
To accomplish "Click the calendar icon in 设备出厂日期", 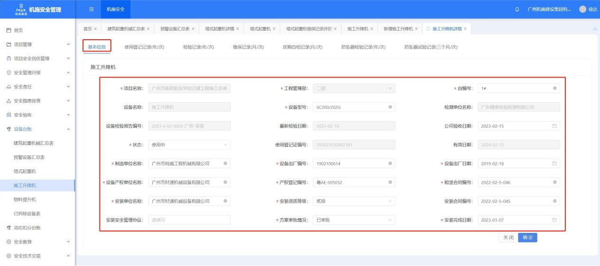I will point(555,163).
